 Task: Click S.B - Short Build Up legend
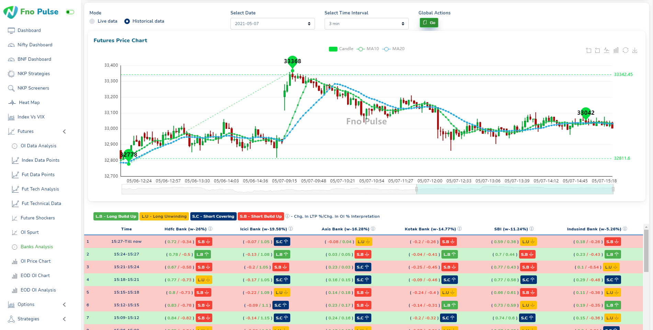point(261,216)
